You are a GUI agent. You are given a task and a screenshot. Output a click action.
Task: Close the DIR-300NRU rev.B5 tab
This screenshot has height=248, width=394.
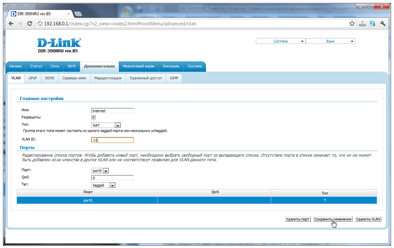(x=68, y=14)
